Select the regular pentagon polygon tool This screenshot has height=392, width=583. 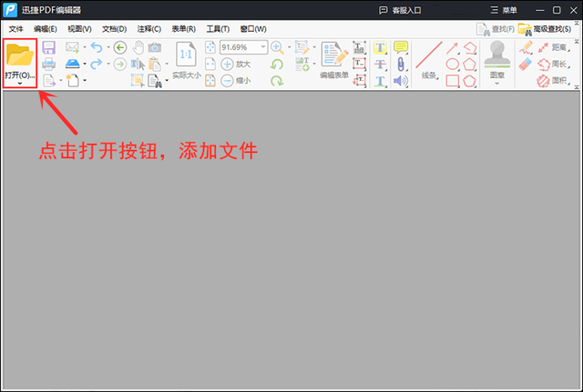[470, 64]
